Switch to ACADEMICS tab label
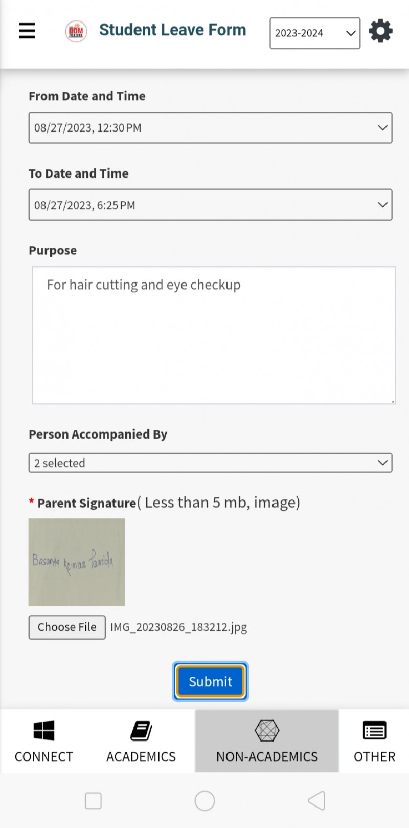This screenshot has height=828, width=409. tap(141, 756)
